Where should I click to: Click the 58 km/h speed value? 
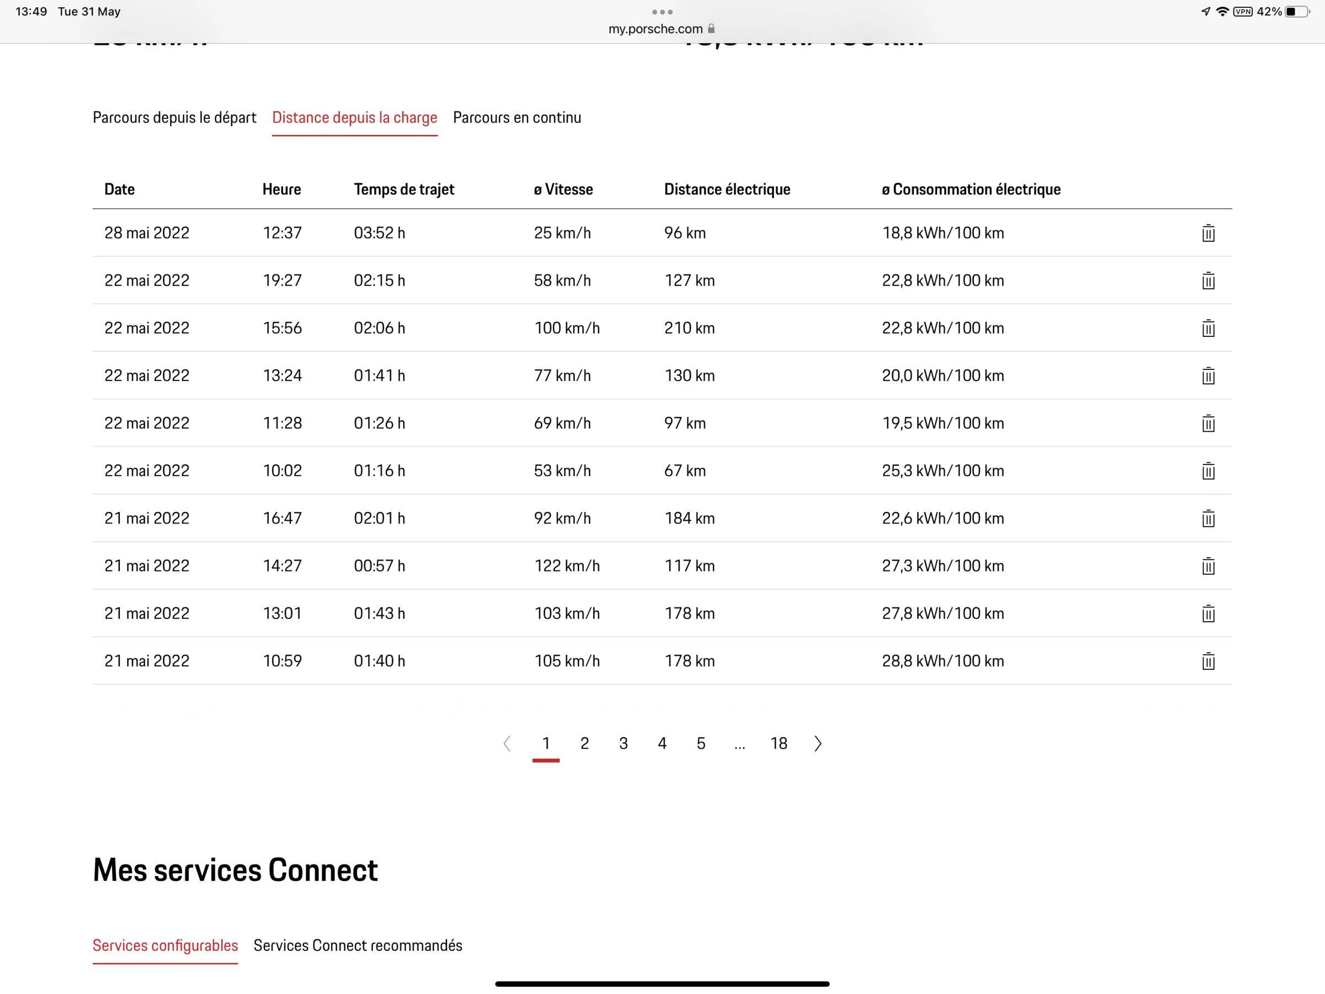point(563,281)
